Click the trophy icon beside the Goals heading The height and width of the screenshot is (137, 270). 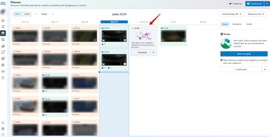pos(222,34)
